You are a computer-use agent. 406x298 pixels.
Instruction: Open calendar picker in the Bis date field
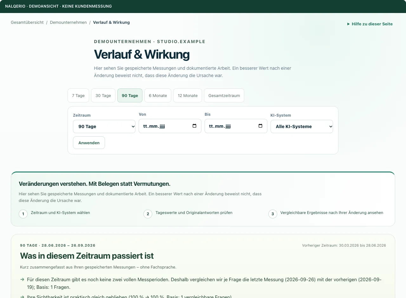(x=260, y=126)
